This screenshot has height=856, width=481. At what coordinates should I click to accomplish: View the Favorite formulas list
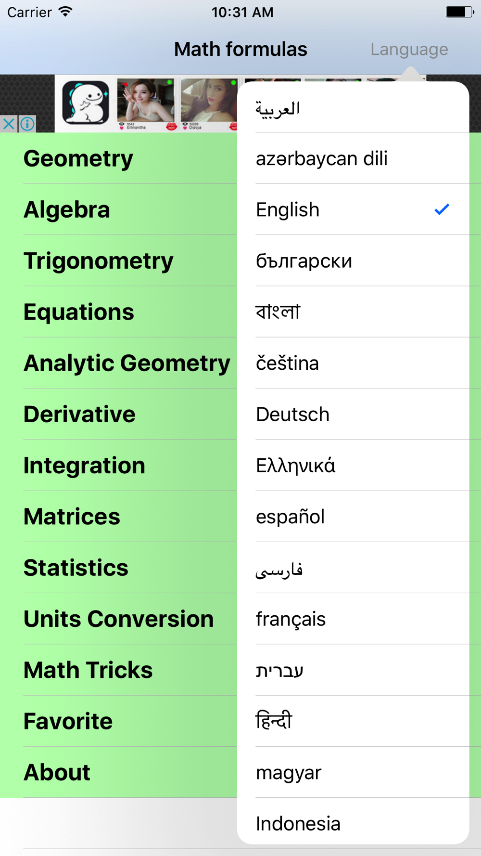118,721
